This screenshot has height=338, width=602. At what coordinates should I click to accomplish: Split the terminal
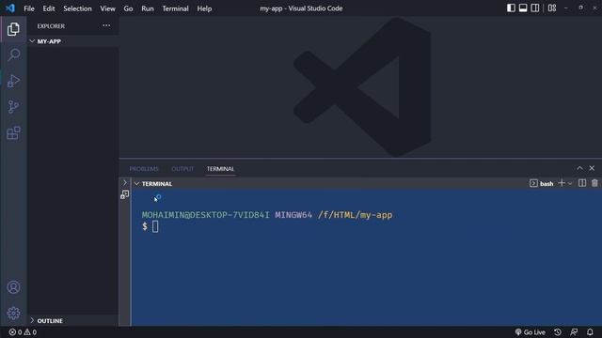(x=582, y=183)
